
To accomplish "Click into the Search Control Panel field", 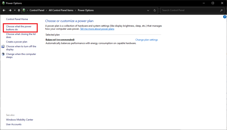I will click(189, 10).
